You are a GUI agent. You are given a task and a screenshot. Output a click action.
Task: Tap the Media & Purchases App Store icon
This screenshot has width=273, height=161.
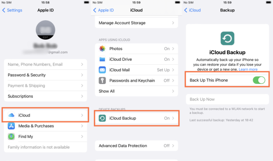pos(11,126)
